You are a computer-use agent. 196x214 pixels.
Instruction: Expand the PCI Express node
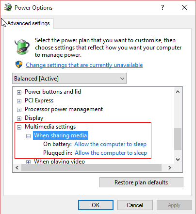pyautogui.click(x=19, y=101)
